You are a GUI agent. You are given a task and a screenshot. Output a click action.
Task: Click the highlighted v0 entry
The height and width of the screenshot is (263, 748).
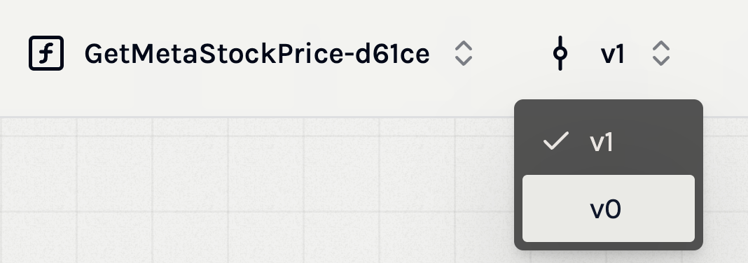tap(608, 208)
